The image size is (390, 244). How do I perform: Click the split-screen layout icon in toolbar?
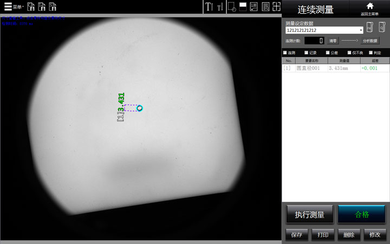click(243, 7)
